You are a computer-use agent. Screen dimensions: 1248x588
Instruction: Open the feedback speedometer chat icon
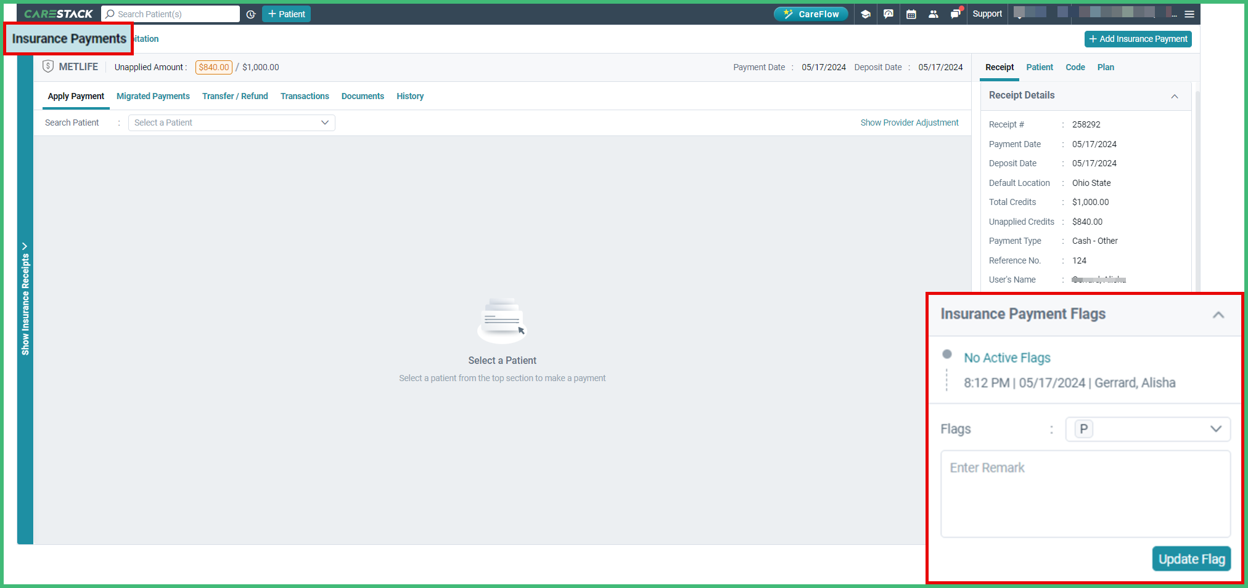click(888, 14)
